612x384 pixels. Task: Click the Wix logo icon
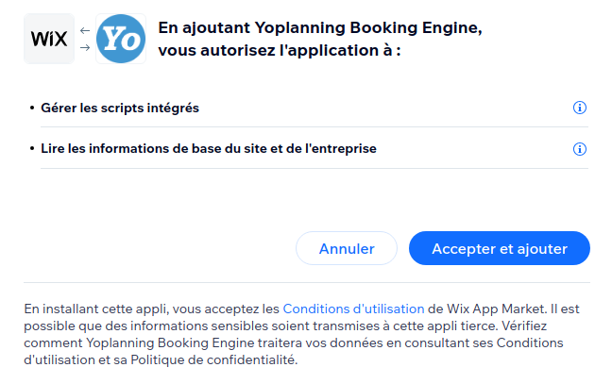[49, 39]
